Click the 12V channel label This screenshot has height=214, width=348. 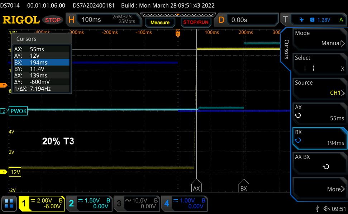(15, 172)
